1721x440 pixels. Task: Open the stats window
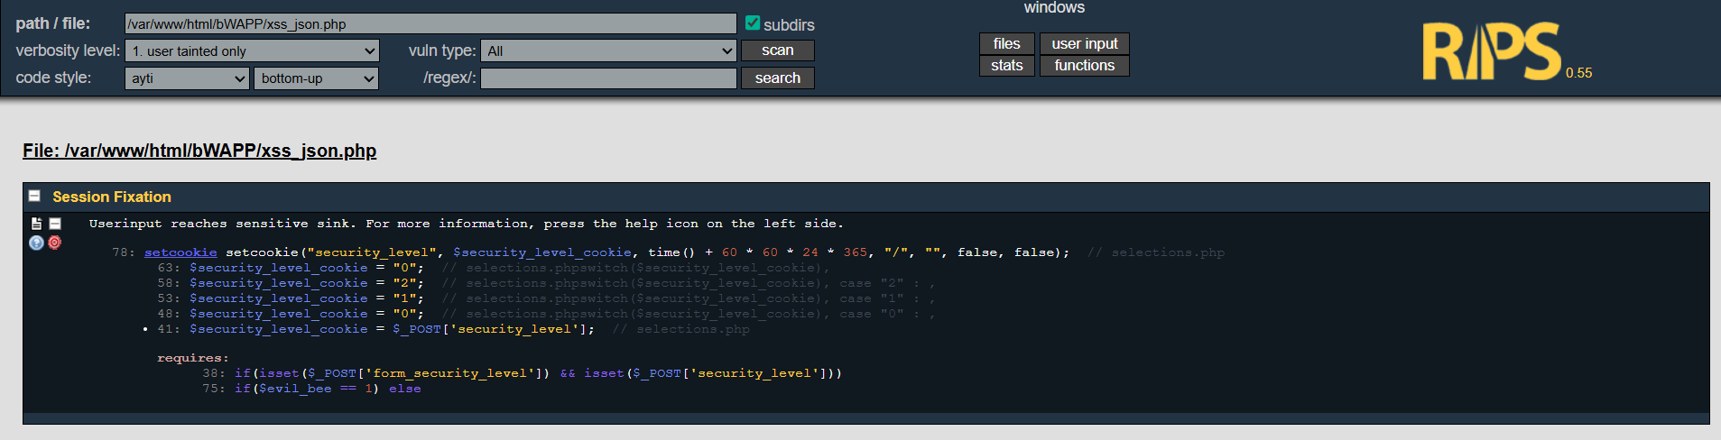1006,66
